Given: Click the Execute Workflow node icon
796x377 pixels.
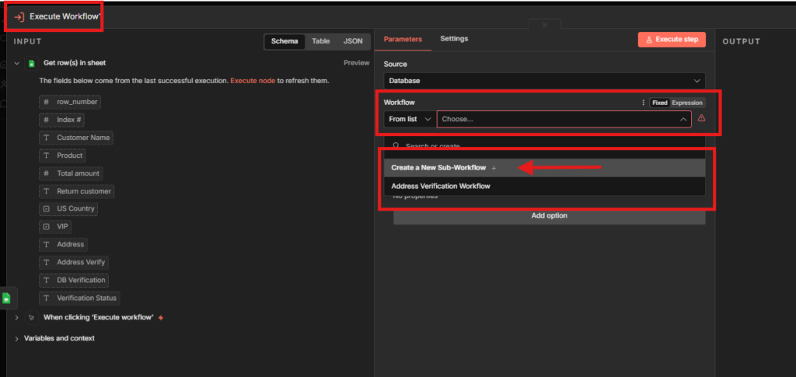Looking at the screenshot, I should [19, 17].
